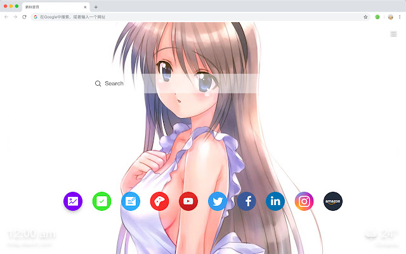This screenshot has width=406, height=254.
Task: Click the Chrome address bar
Action: point(200,17)
